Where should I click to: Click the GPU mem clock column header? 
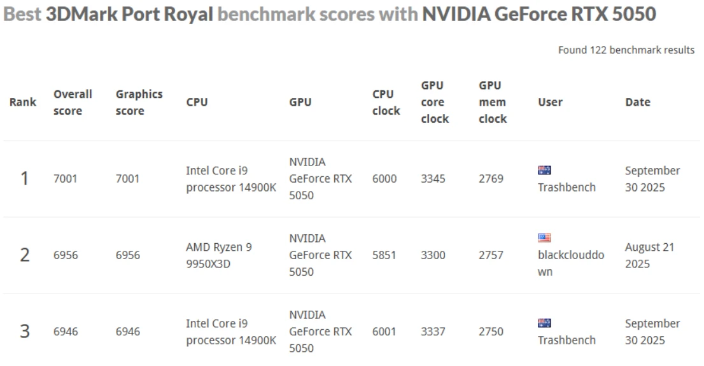(493, 102)
